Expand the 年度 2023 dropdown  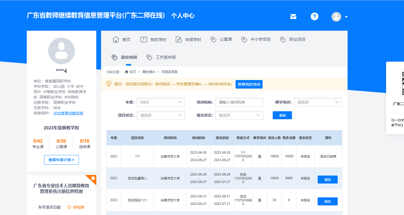[160, 102]
